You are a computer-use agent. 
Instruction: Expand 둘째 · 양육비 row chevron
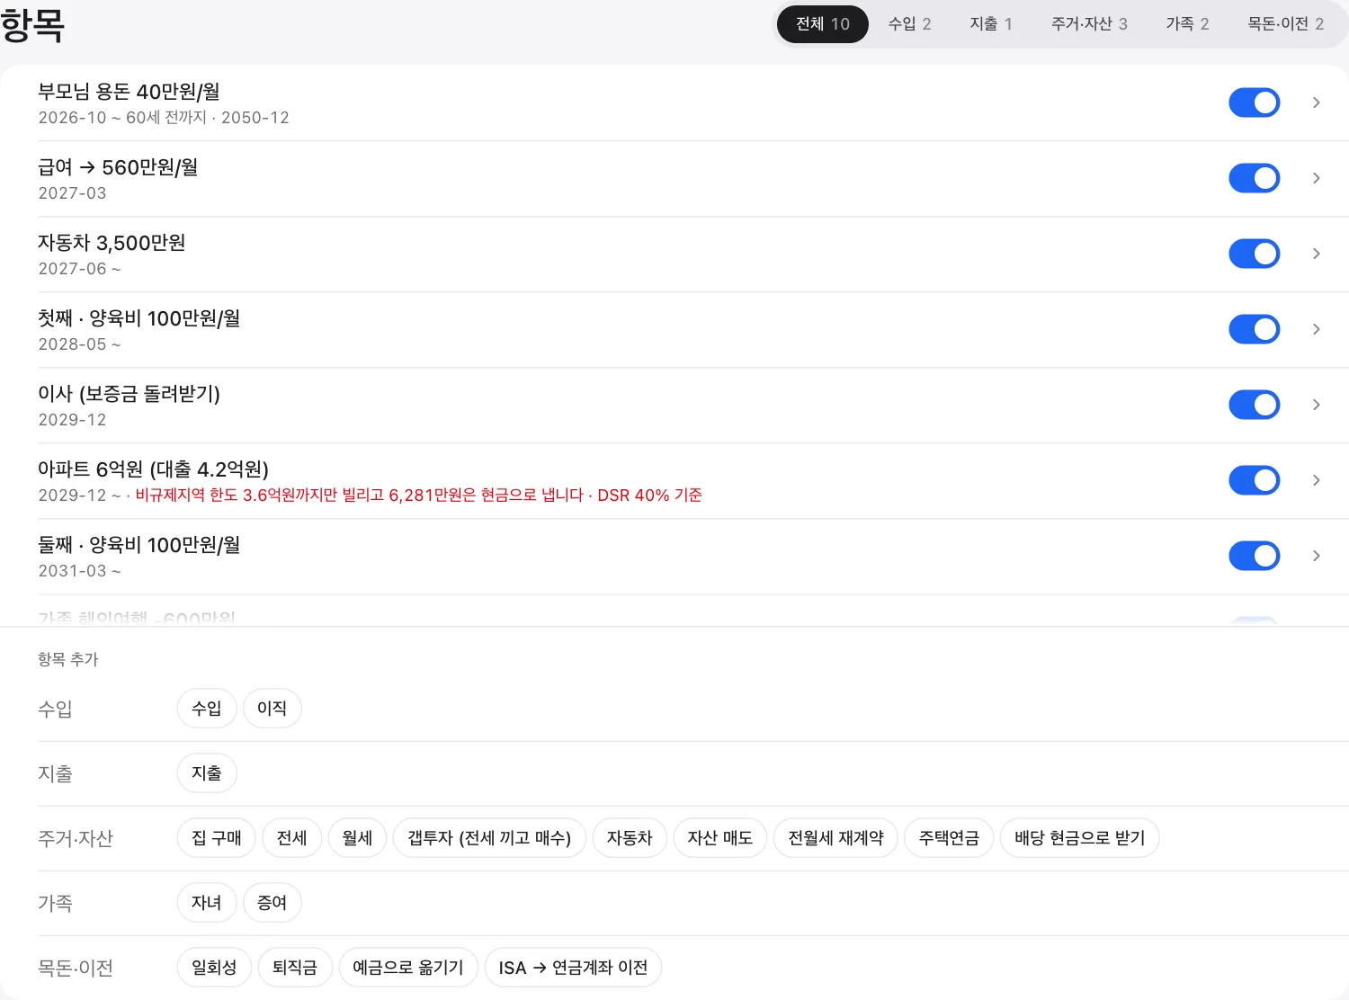point(1316,556)
